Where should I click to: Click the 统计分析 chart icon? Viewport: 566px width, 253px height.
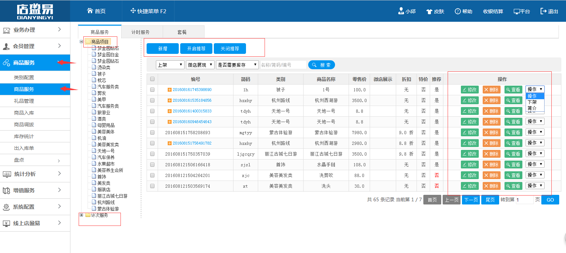click(7, 174)
